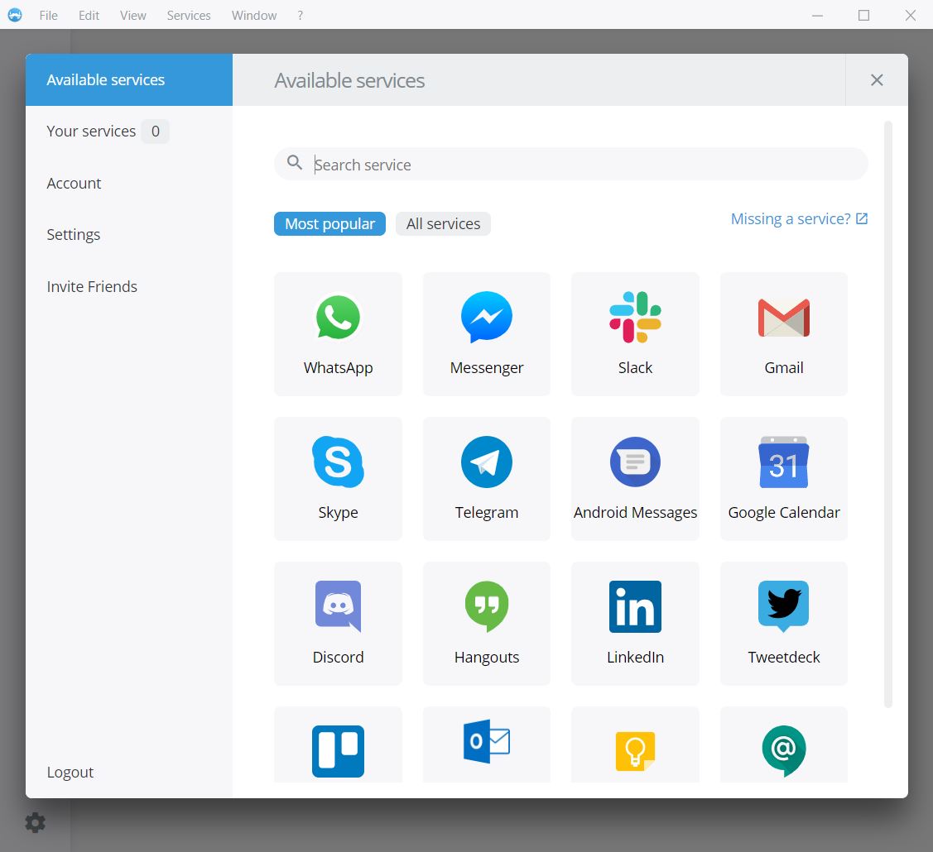Screen dimensions: 933x852
Task: Open the Services menu
Action: (189, 16)
